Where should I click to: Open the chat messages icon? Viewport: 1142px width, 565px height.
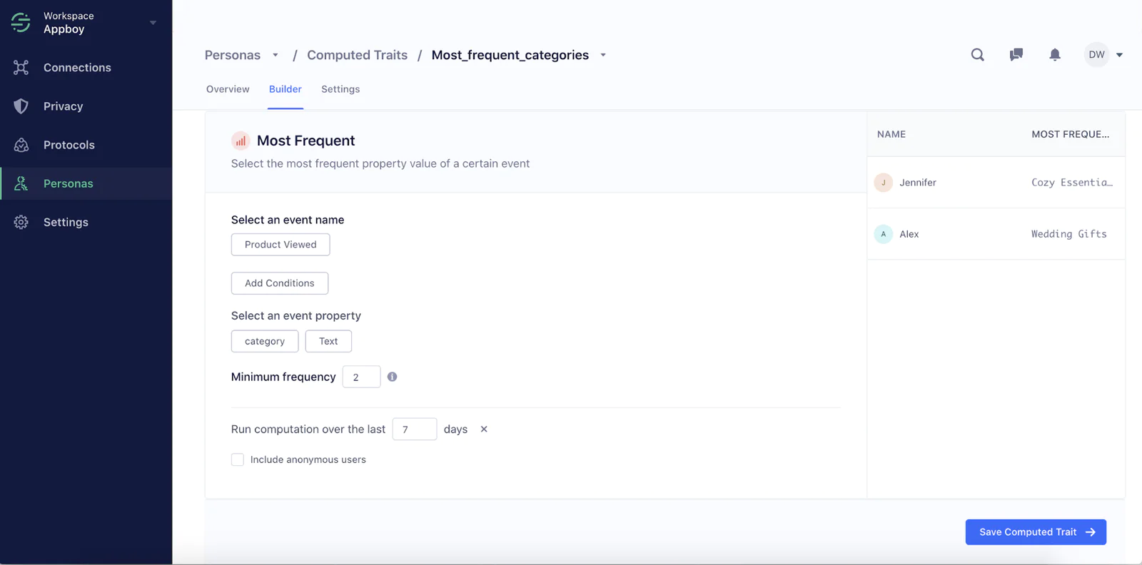coord(1016,55)
